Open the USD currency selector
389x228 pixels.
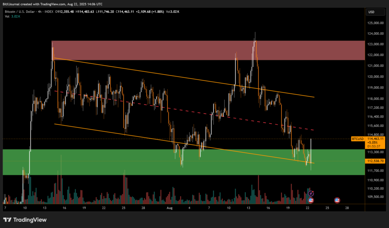click(x=371, y=12)
